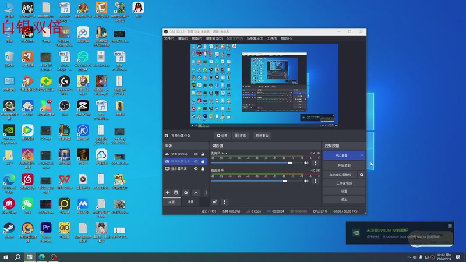466x262 pixels.
Task: Unlock the 视频采集设备 source lock icon
Action: click(x=203, y=161)
